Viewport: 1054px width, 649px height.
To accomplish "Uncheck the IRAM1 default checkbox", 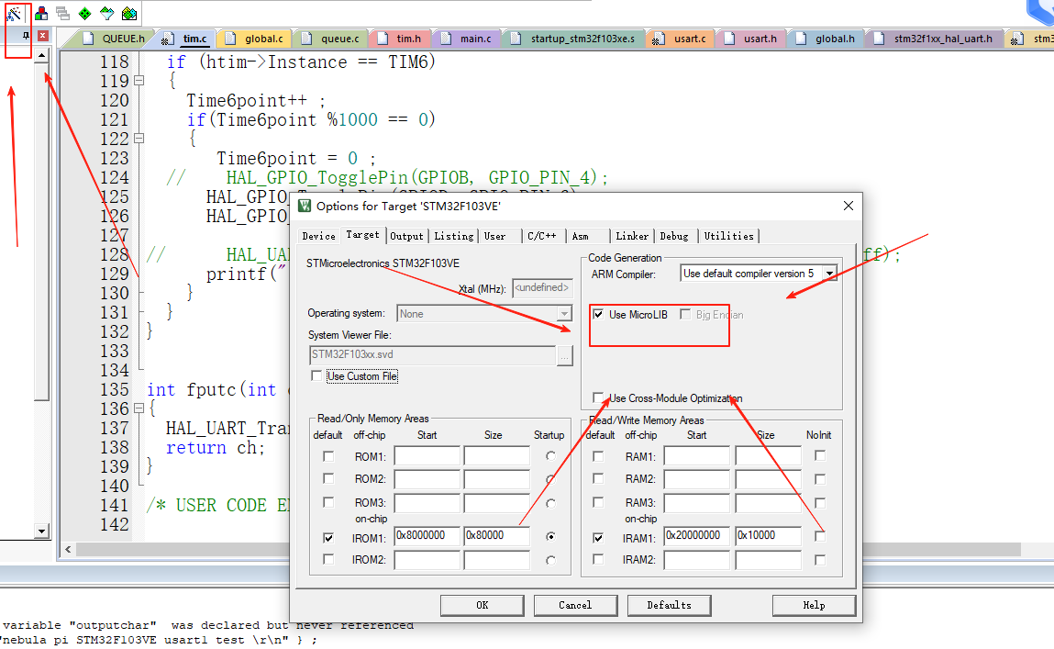I will pos(598,538).
